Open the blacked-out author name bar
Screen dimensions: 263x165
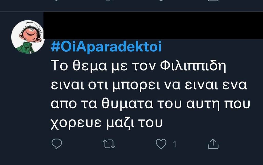pyautogui.click(x=153, y=25)
